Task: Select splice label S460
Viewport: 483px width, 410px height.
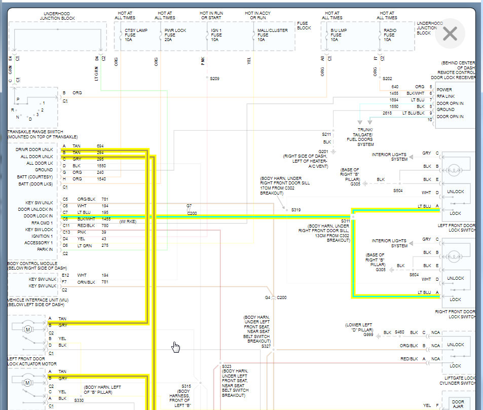Action: coord(399,332)
